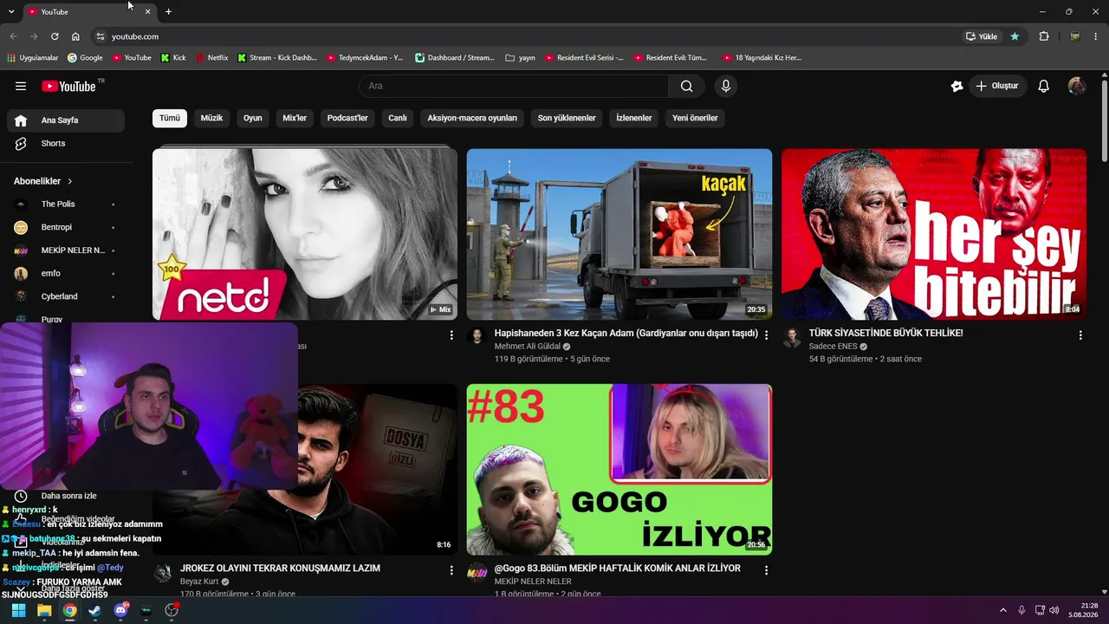
Task: Reload the page in Chrome
Action: pos(55,36)
